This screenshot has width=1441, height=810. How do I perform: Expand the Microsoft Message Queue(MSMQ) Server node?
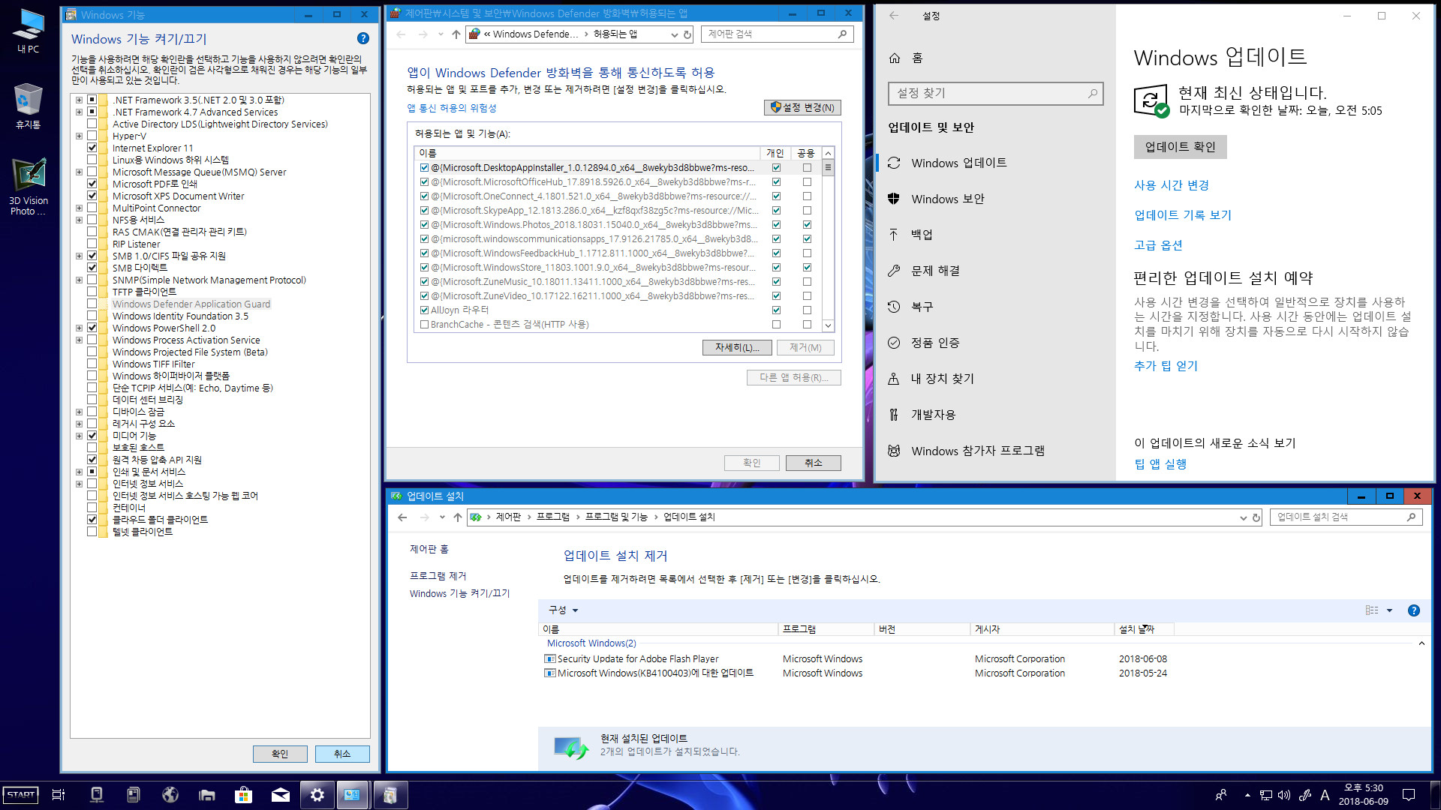79,172
